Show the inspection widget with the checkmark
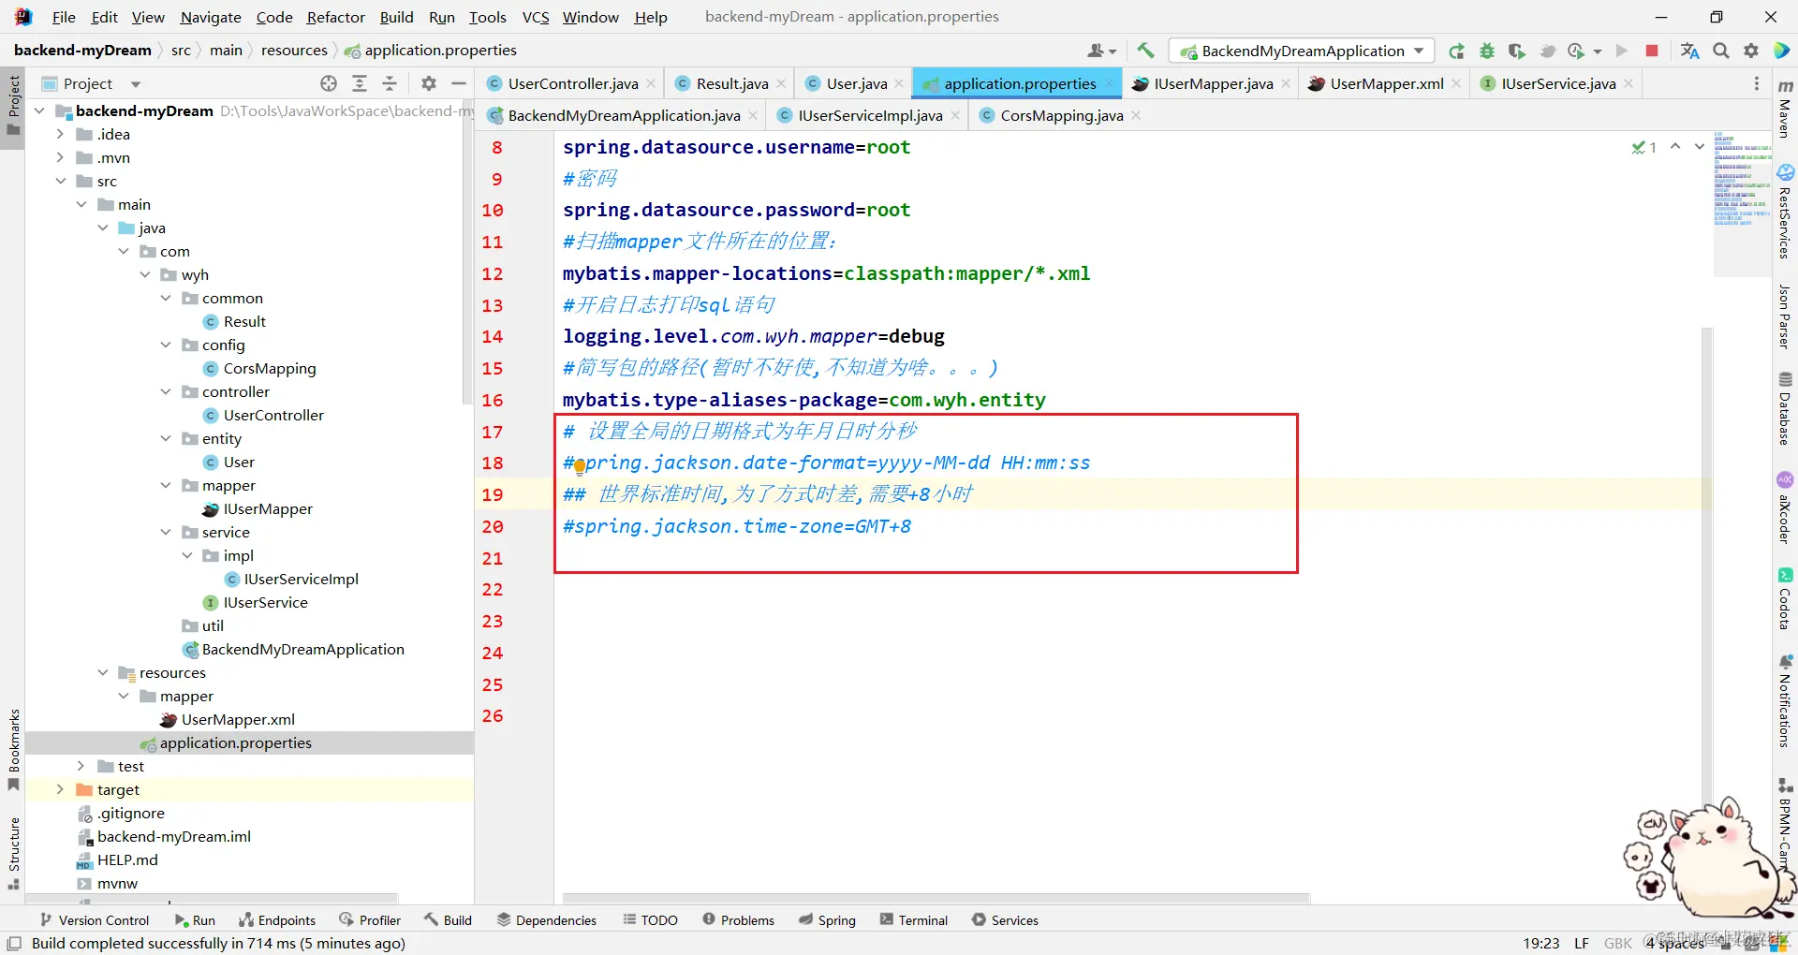The height and width of the screenshot is (955, 1798). pos(1644,147)
